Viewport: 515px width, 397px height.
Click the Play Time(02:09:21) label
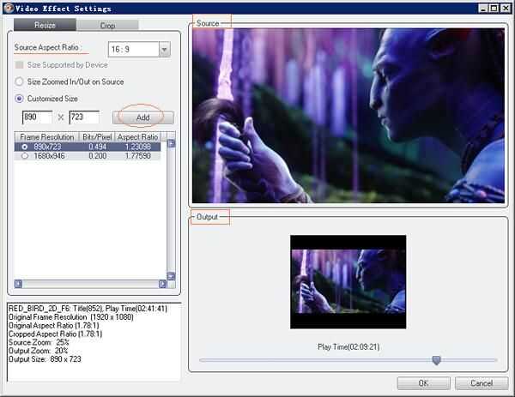click(x=348, y=346)
